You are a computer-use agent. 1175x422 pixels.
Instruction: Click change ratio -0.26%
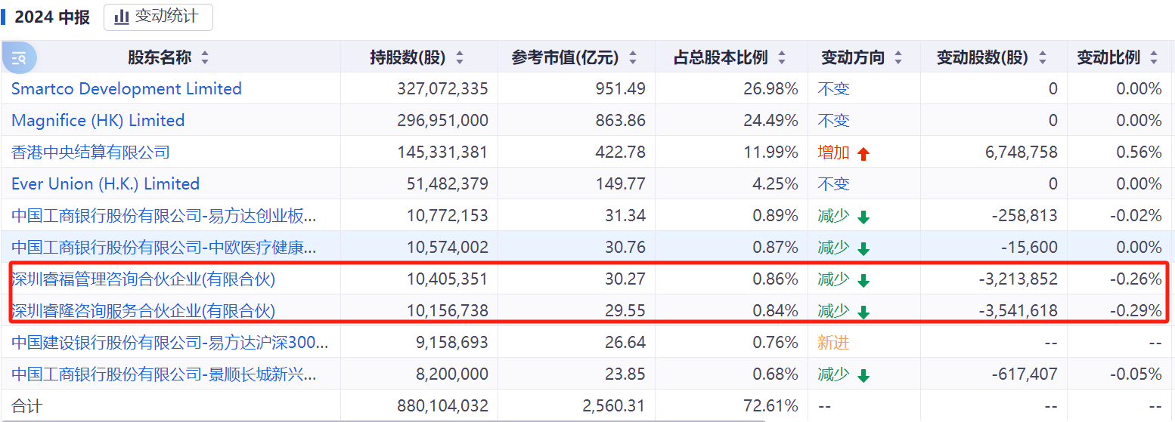[x=1136, y=279]
